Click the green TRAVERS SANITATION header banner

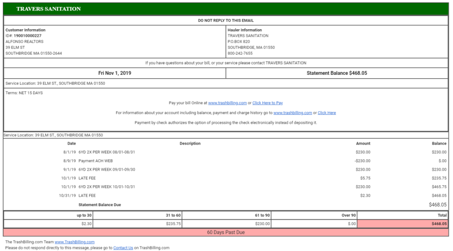[x=226, y=9]
